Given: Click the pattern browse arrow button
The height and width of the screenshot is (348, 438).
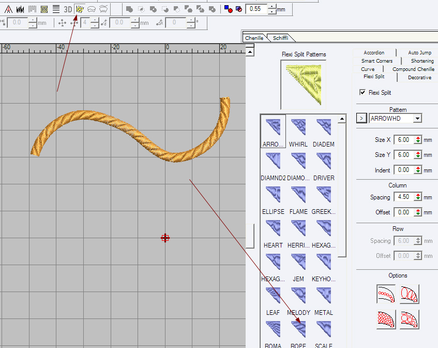Looking at the screenshot, I should pyautogui.click(x=361, y=119).
